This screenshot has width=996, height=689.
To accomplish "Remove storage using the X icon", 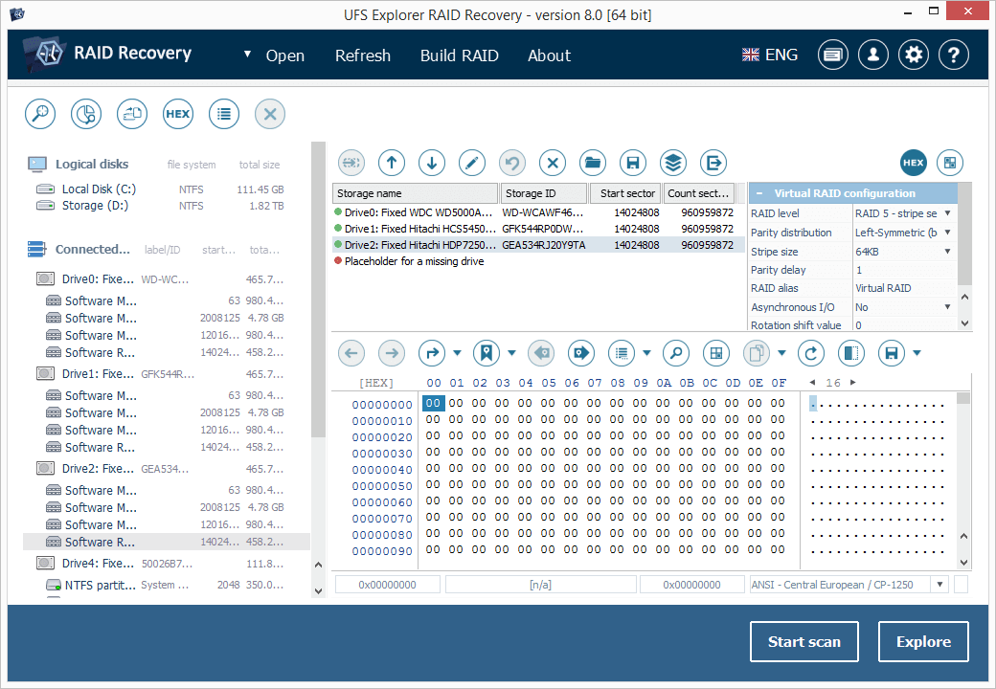I will click(x=552, y=163).
